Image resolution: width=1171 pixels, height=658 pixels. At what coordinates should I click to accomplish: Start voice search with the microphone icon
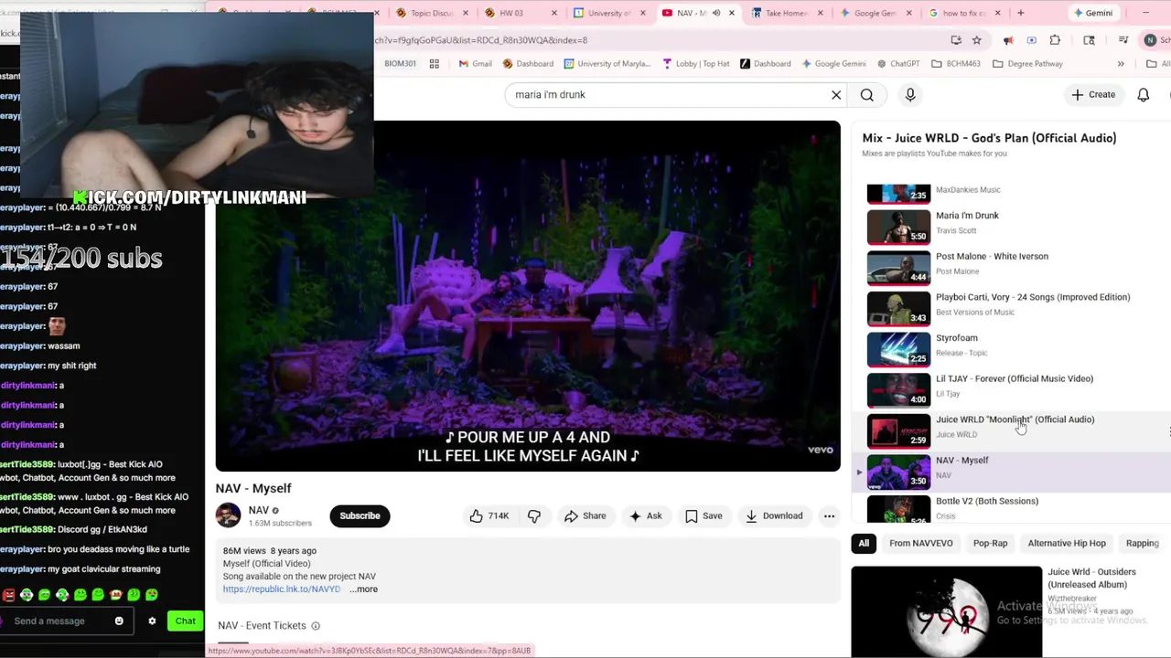click(910, 95)
